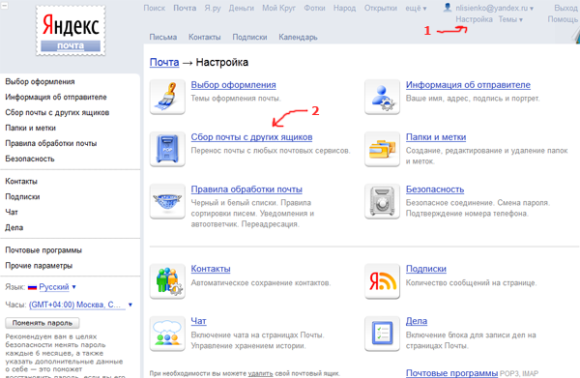Click the safe security icon
This screenshot has width=580, height=378.
point(382,201)
